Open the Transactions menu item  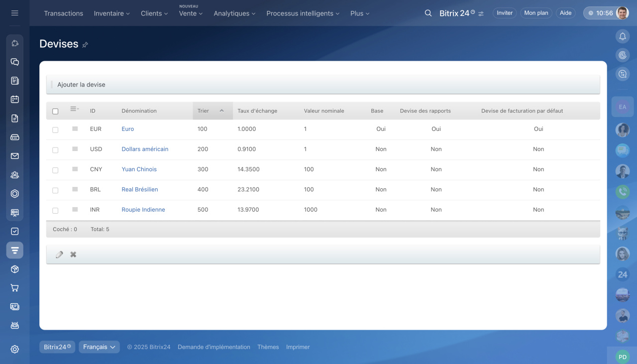pyautogui.click(x=63, y=13)
